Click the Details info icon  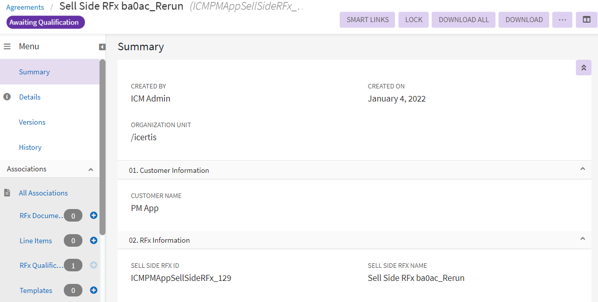click(x=7, y=97)
